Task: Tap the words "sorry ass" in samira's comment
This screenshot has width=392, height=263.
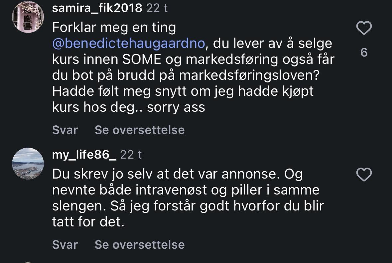Action: 176,107
